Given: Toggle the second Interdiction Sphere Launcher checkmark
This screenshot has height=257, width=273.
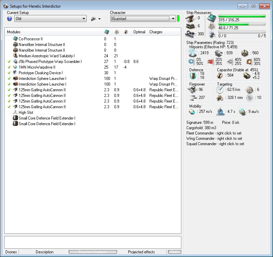Looking at the screenshot, I should tap(9, 84).
